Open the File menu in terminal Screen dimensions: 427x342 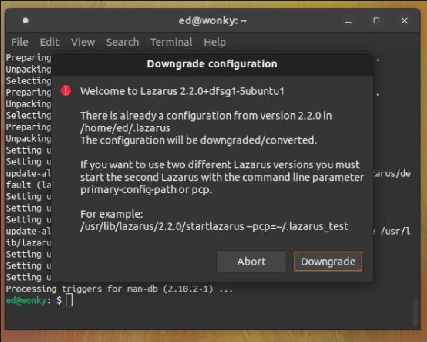point(20,42)
